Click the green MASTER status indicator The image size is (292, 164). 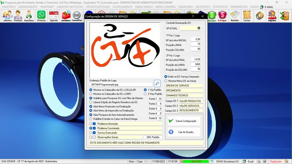point(196,161)
